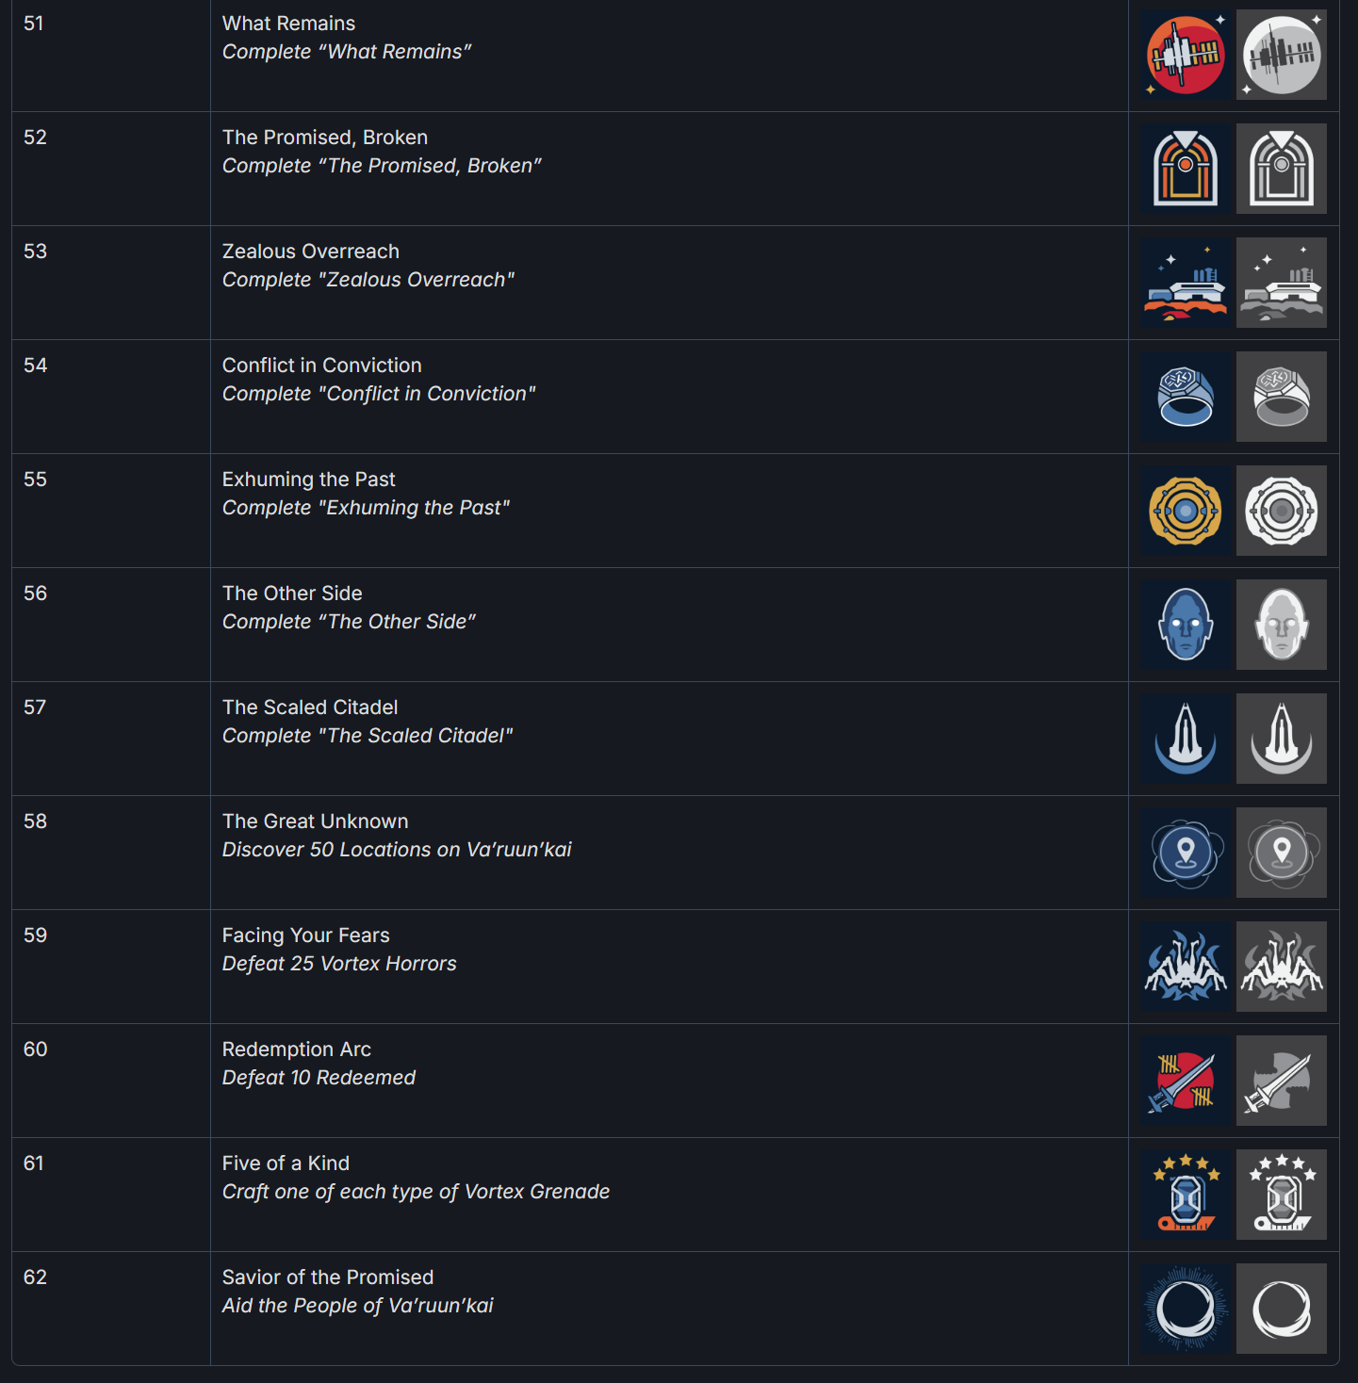This screenshot has width=1358, height=1383.
Task: Click the grayscale Savior of the Promised ring icon
Action: [x=1282, y=1309]
